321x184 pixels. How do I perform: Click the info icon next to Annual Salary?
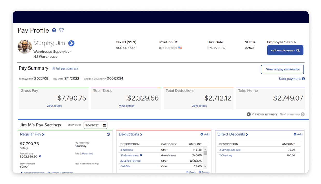coord(40,157)
